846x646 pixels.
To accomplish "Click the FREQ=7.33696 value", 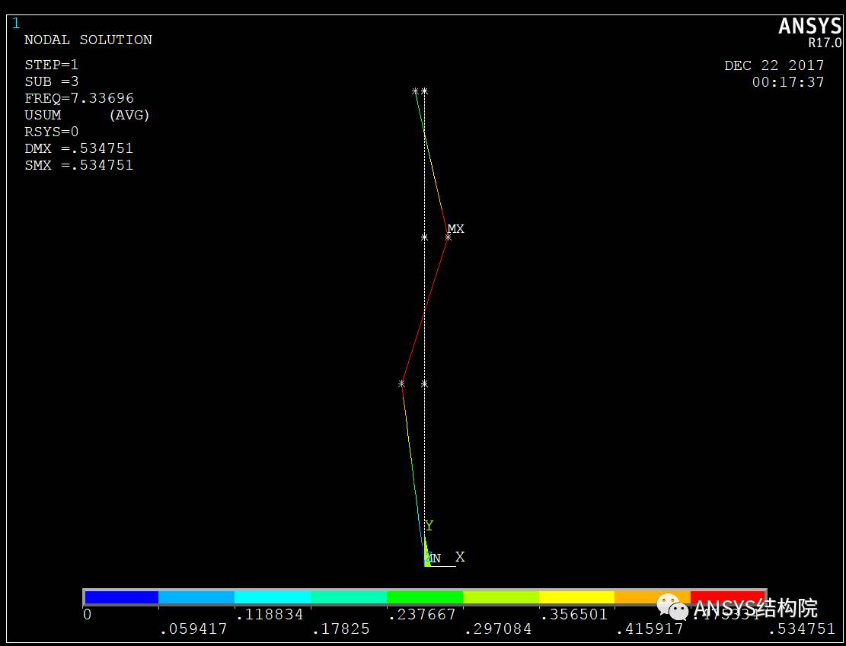I will click(x=78, y=98).
